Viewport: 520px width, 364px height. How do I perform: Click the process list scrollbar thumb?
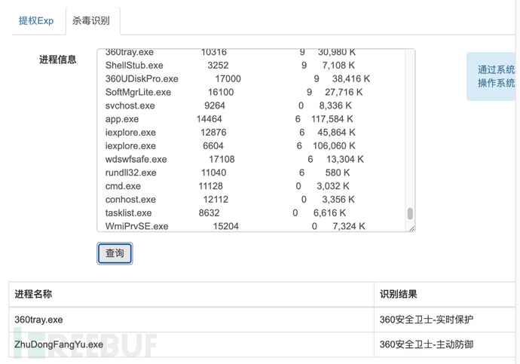coord(410,213)
